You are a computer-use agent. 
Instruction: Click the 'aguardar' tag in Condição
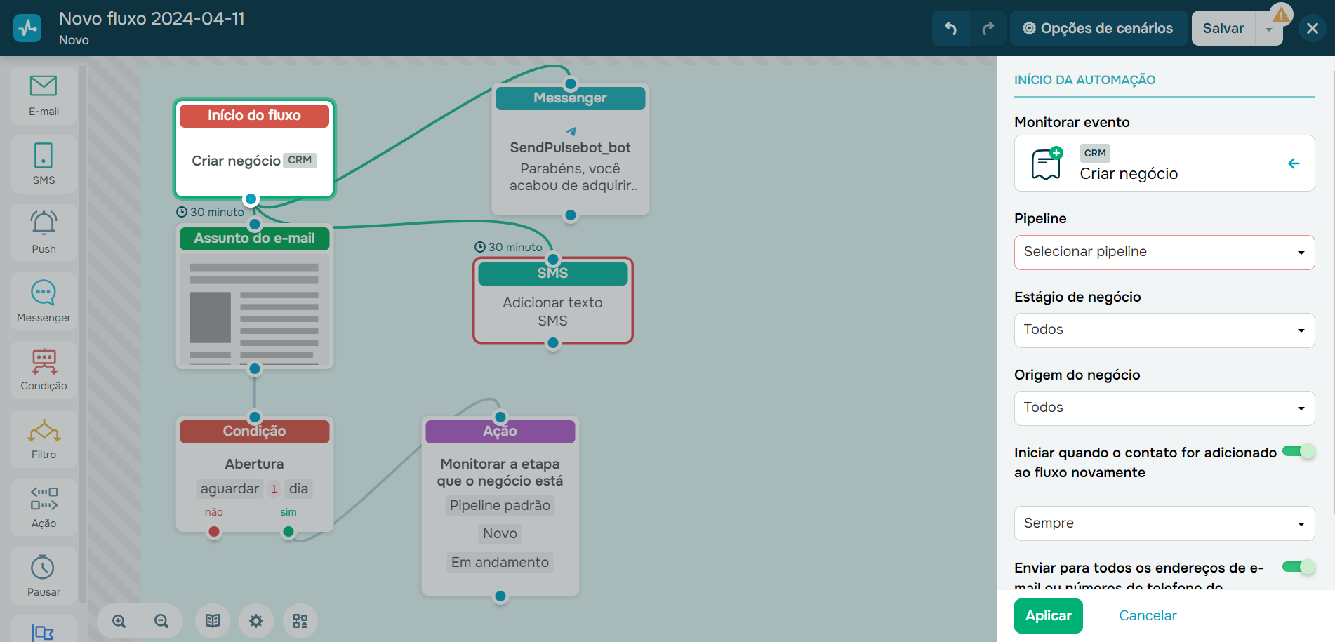tap(230, 488)
